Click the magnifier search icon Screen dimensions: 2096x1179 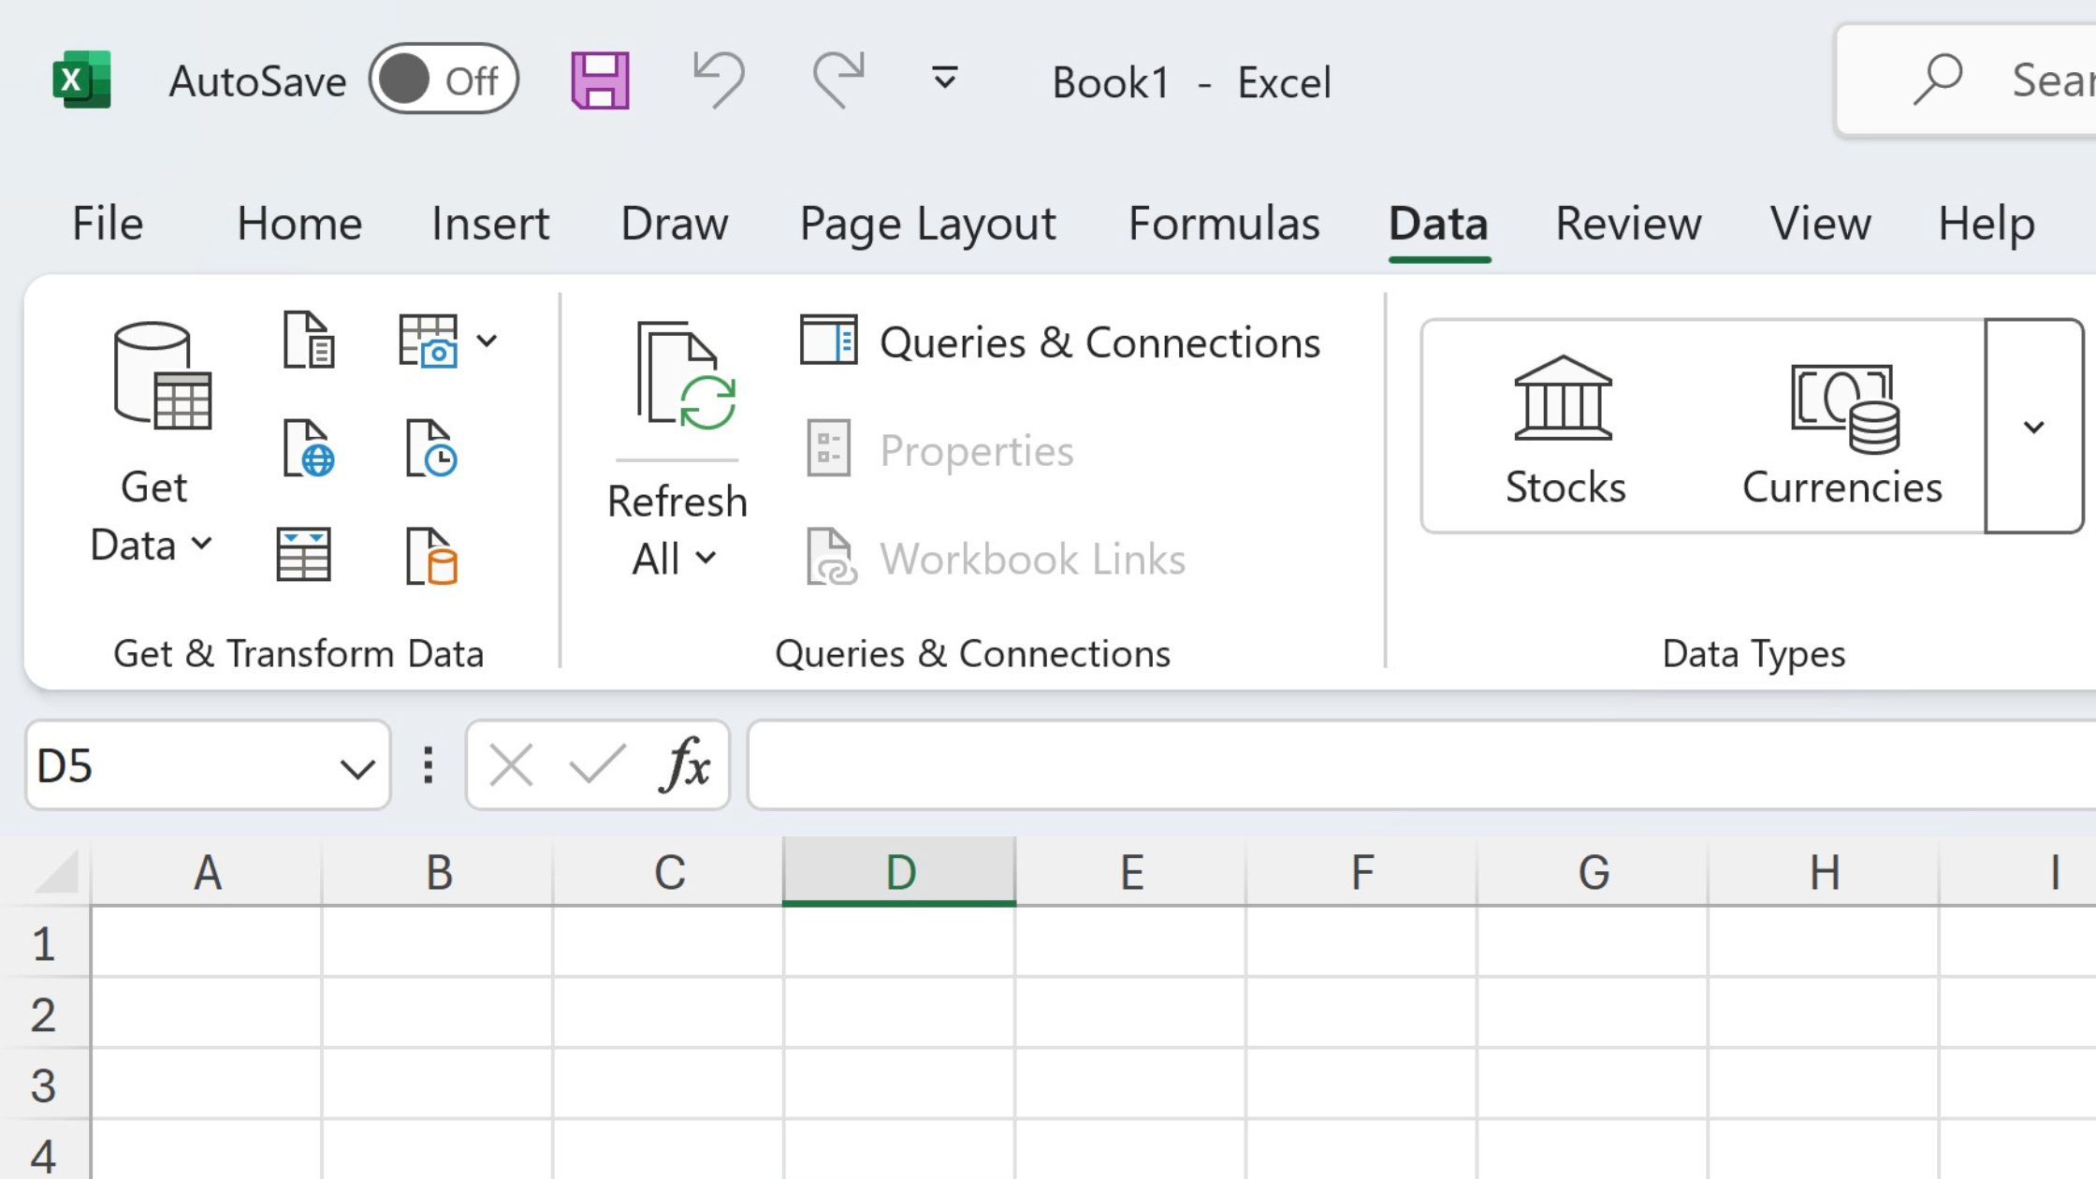[1937, 80]
